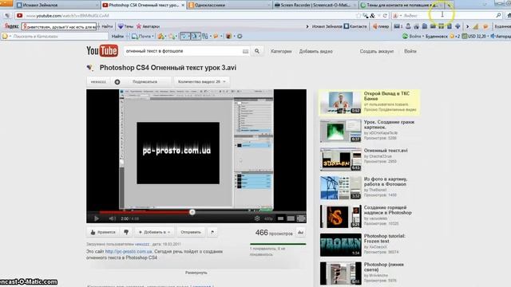Click the 'Буденновск' weather toolbar item
Image resolution: width=511 pixels, height=287 pixels.
(436, 37)
